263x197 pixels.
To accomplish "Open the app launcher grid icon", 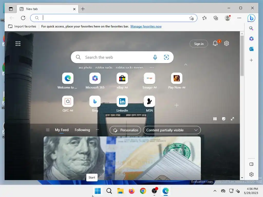I will tap(18, 44).
